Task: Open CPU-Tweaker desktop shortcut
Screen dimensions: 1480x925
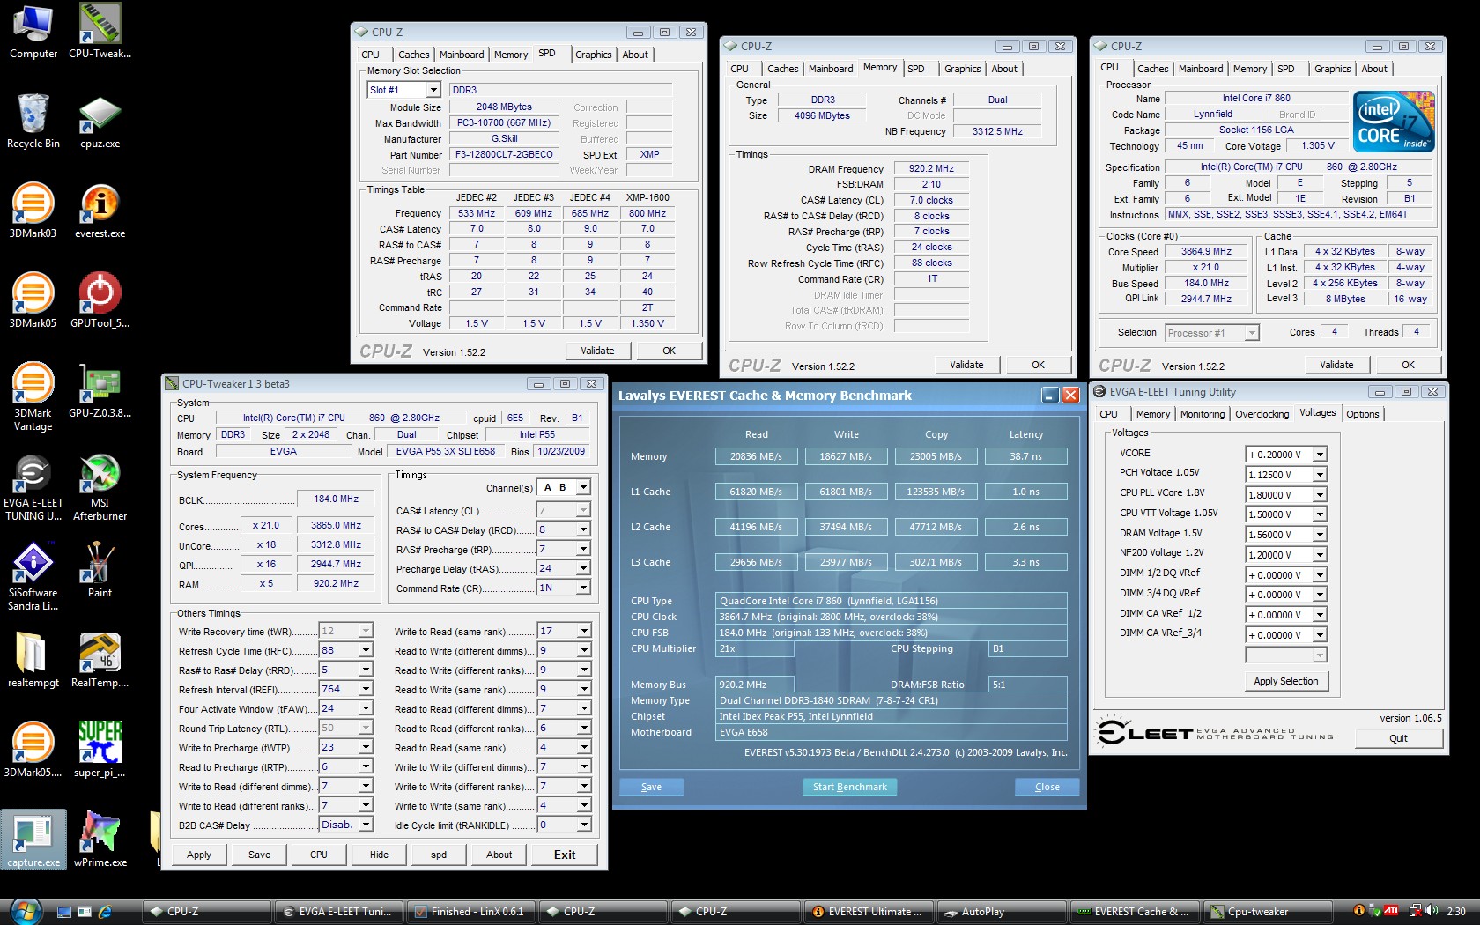Action: pyautogui.click(x=100, y=32)
